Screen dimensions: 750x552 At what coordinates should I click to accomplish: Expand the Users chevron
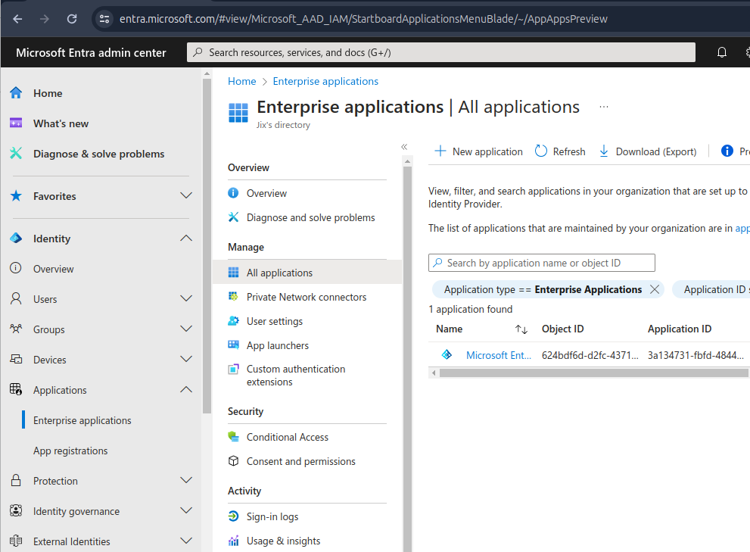tap(186, 298)
